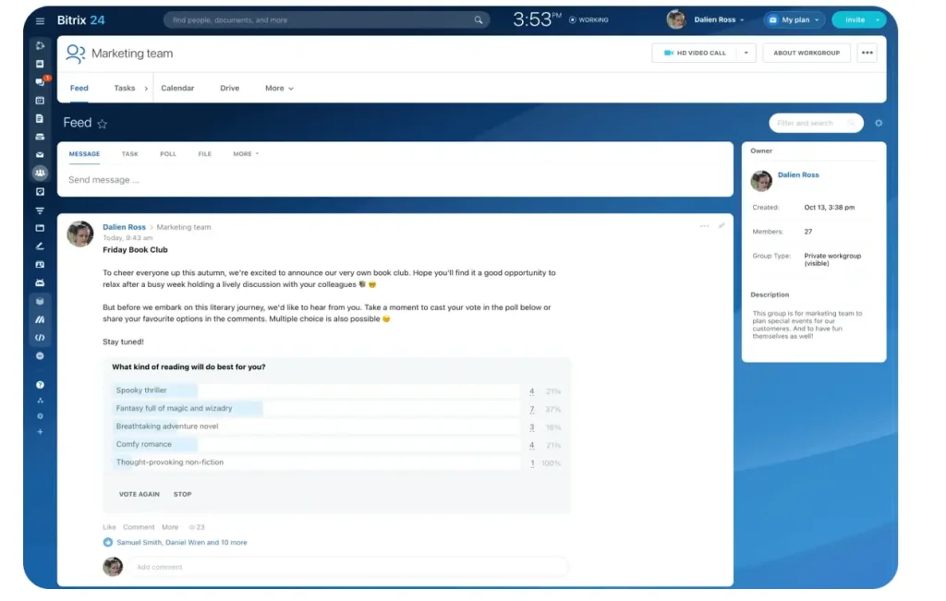Open chat with the notification badge in sidebar
The height and width of the screenshot is (601, 946).
[40, 82]
